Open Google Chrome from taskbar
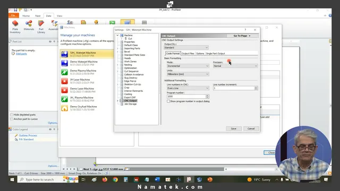 pyautogui.click(x=115, y=179)
